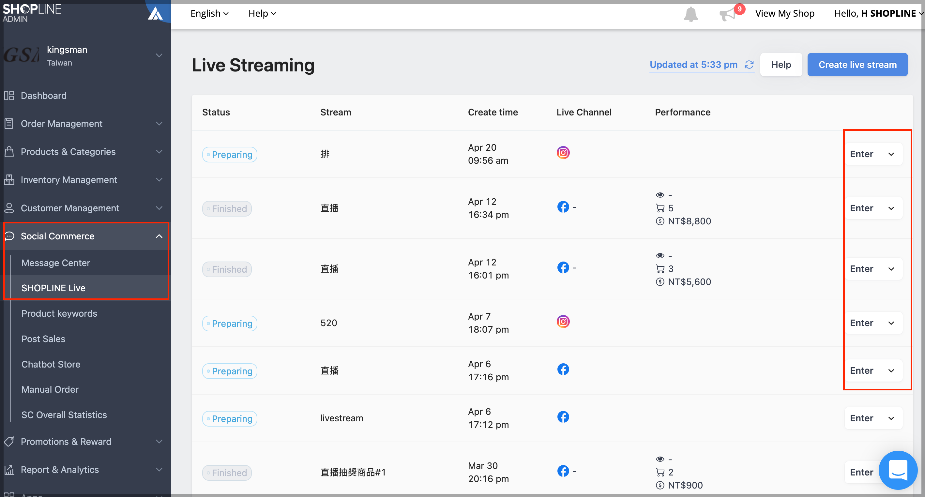Click the SHOPLINE Admin logo

[32, 13]
